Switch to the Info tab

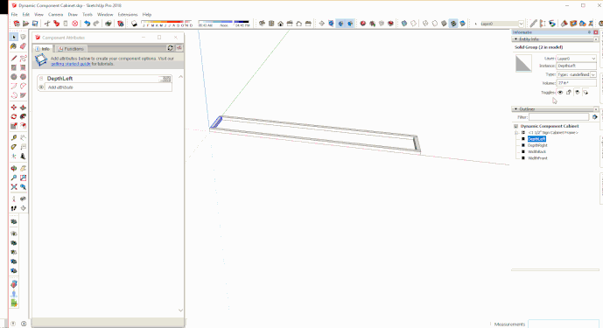[x=43, y=49]
